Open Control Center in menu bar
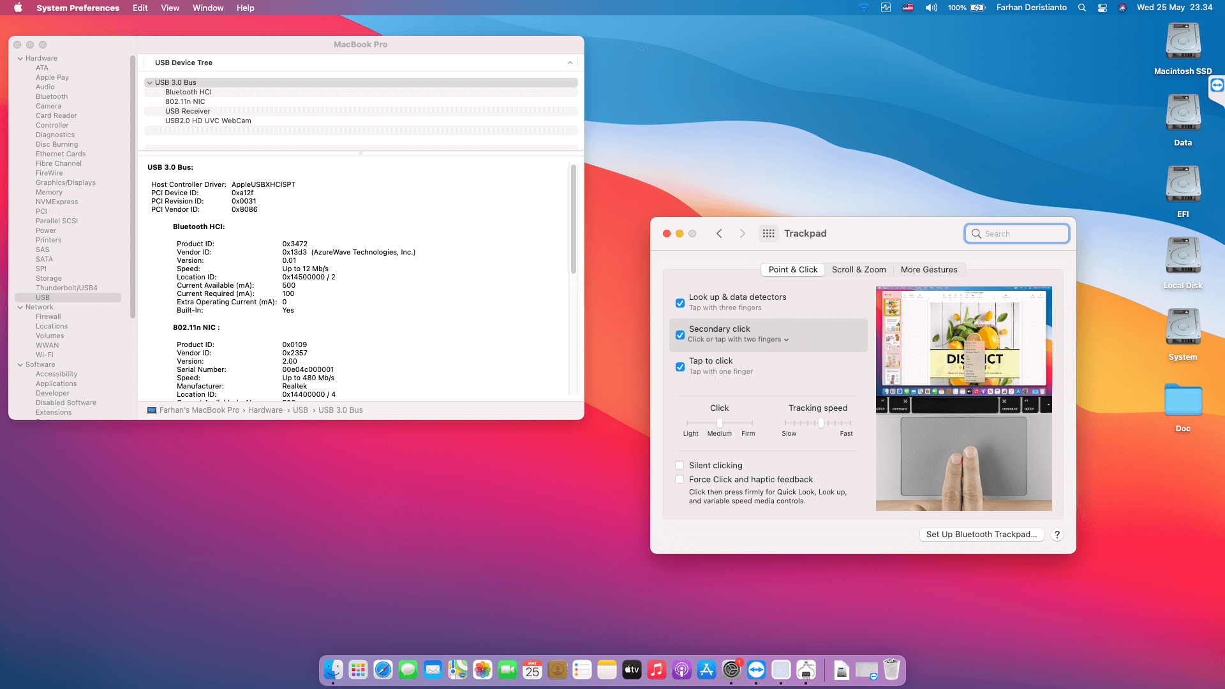The image size is (1225, 689). pyautogui.click(x=1102, y=8)
